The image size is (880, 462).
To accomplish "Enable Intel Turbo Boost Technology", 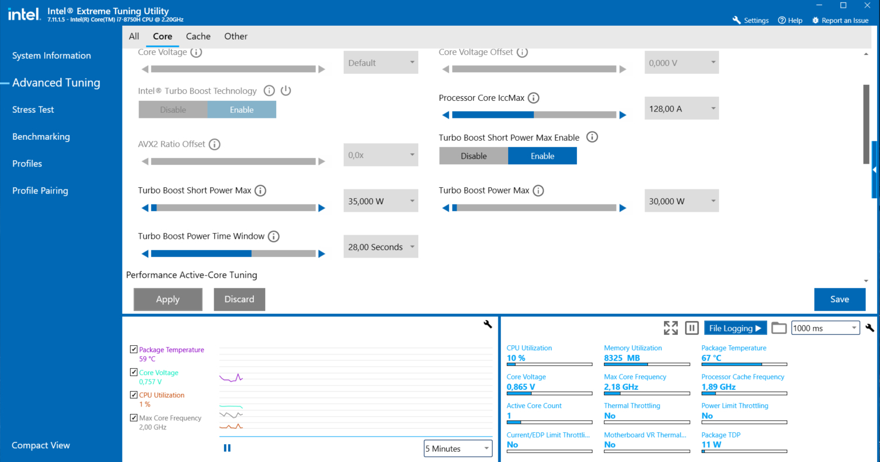I will (x=242, y=110).
